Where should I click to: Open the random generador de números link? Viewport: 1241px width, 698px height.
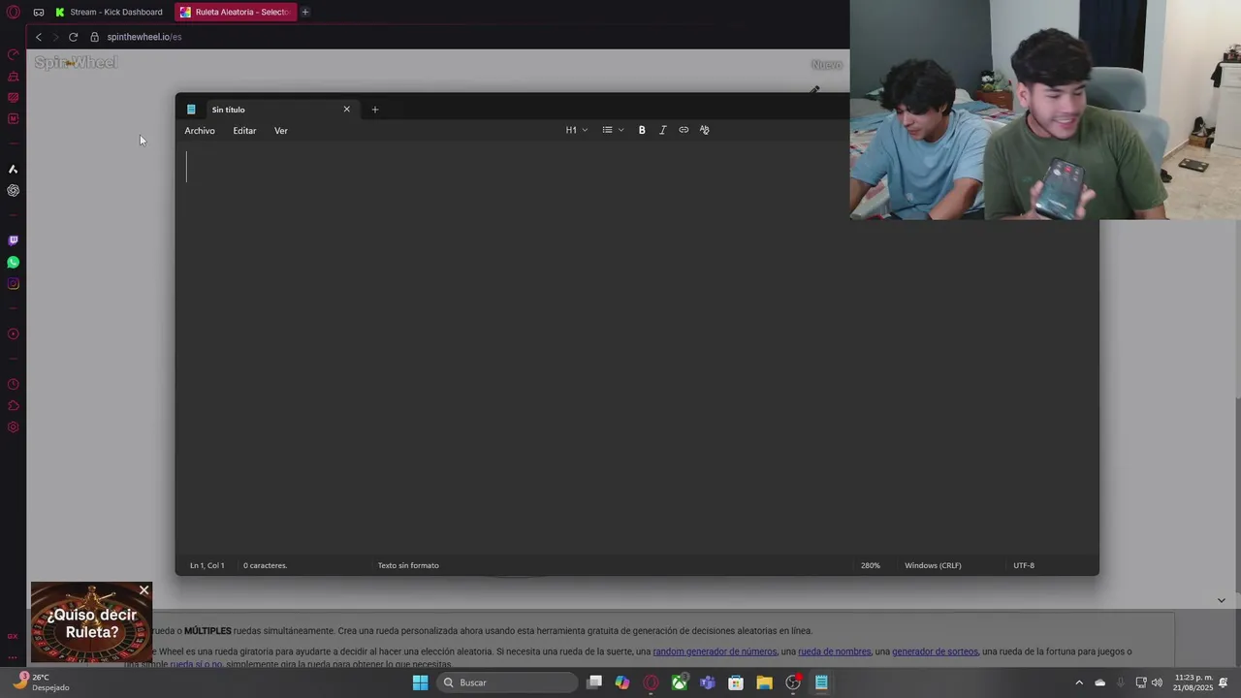[x=715, y=651]
